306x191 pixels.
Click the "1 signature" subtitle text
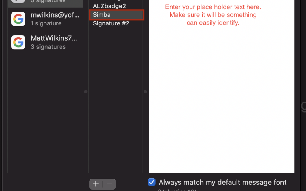point(46,23)
